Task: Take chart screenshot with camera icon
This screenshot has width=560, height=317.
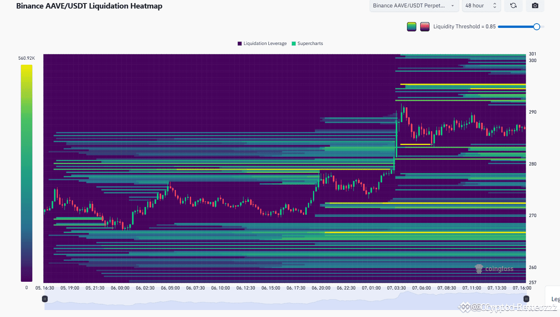Action: coord(535,5)
